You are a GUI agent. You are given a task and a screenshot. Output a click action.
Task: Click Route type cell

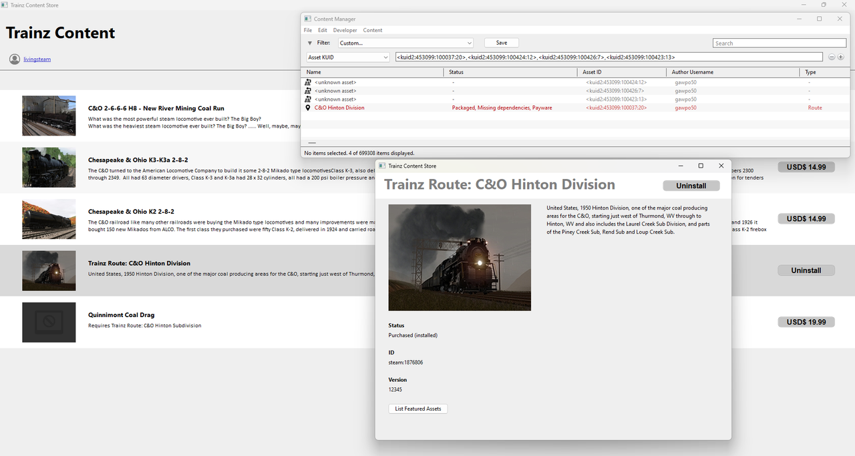[815, 107]
